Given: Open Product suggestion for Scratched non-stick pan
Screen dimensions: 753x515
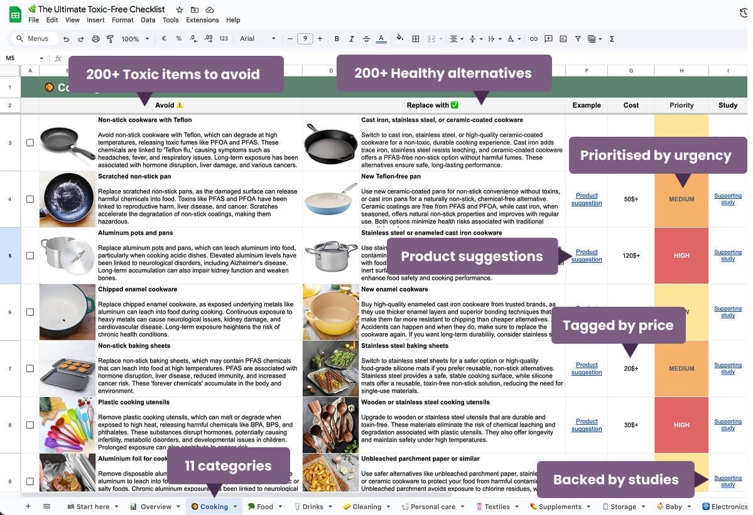Looking at the screenshot, I should click(587, 199).
